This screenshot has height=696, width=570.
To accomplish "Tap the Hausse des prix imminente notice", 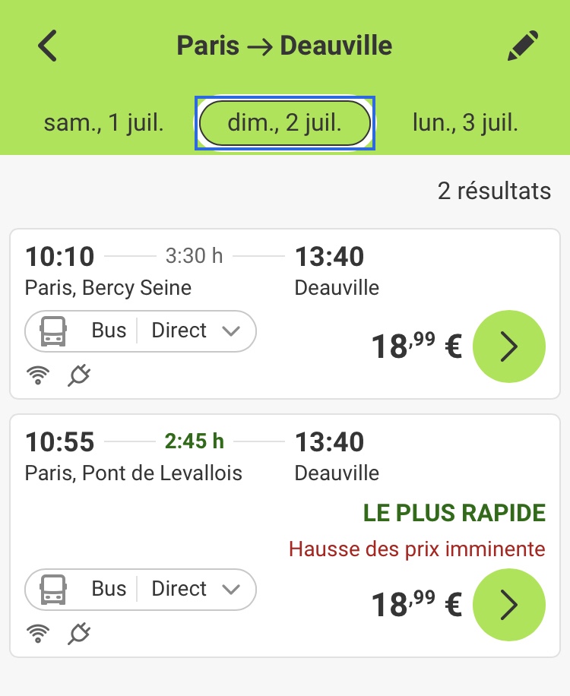I will [417, 549].
